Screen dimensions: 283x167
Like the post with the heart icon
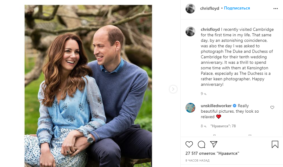[x=189, y=144]
